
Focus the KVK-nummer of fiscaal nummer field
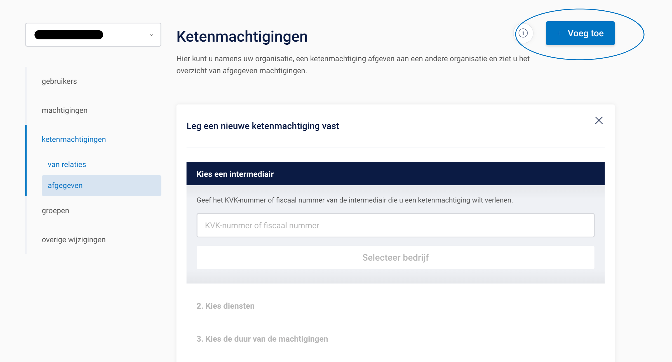tap(396, 225)
